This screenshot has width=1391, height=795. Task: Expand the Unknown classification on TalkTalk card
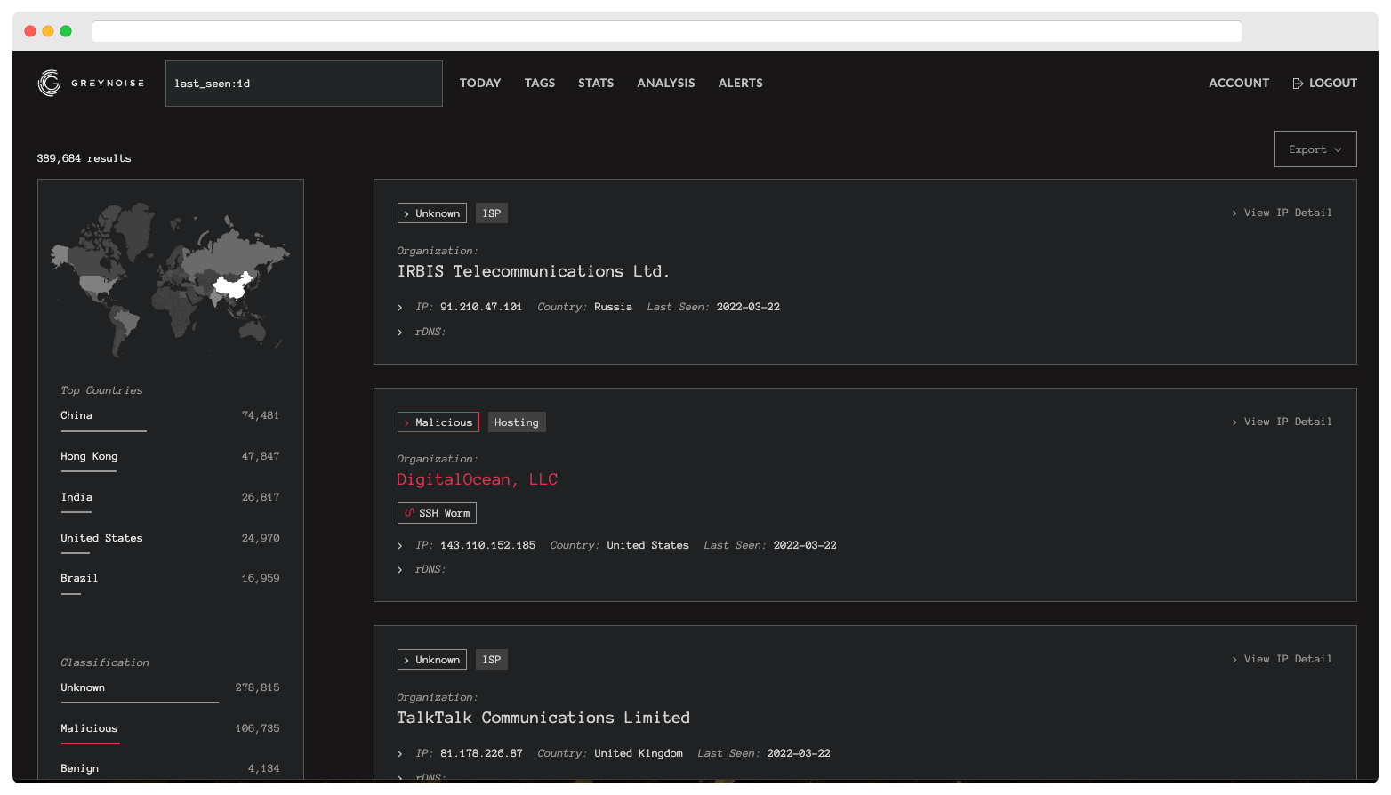432,660
